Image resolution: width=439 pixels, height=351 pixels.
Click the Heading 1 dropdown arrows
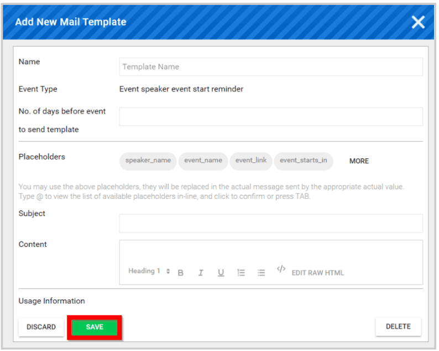pyautogui.click(x=168, y=271)
